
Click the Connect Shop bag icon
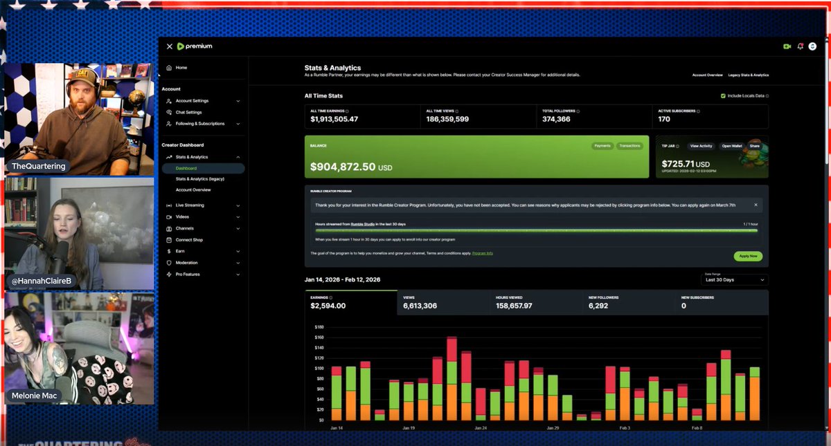[x=169, y=240]
